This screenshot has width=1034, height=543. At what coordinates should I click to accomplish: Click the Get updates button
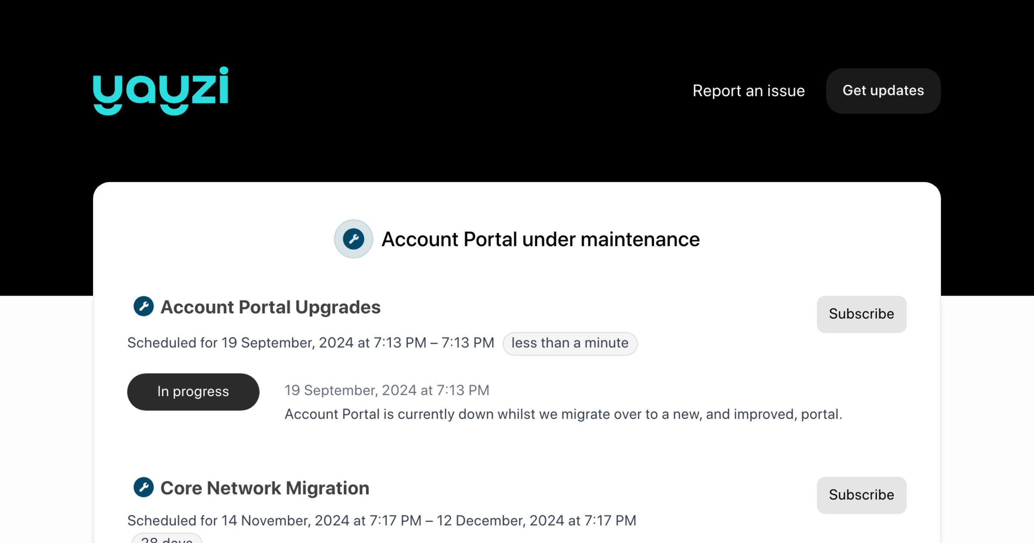pos(883,91)
